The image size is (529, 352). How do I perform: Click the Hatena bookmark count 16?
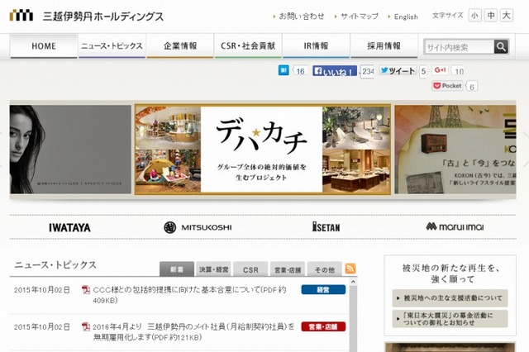click(300, 71)
